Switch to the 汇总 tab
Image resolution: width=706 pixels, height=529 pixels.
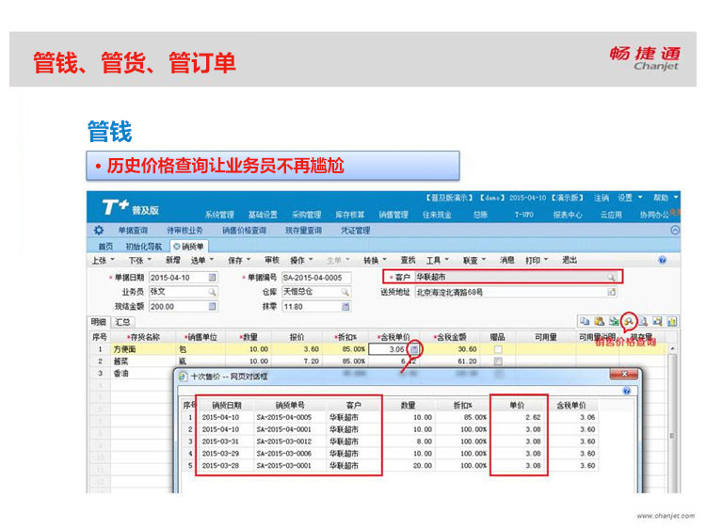point(122,322)
